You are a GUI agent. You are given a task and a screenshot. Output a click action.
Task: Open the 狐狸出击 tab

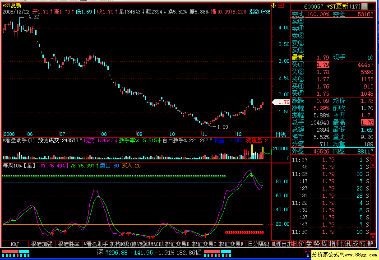[281, 244]
